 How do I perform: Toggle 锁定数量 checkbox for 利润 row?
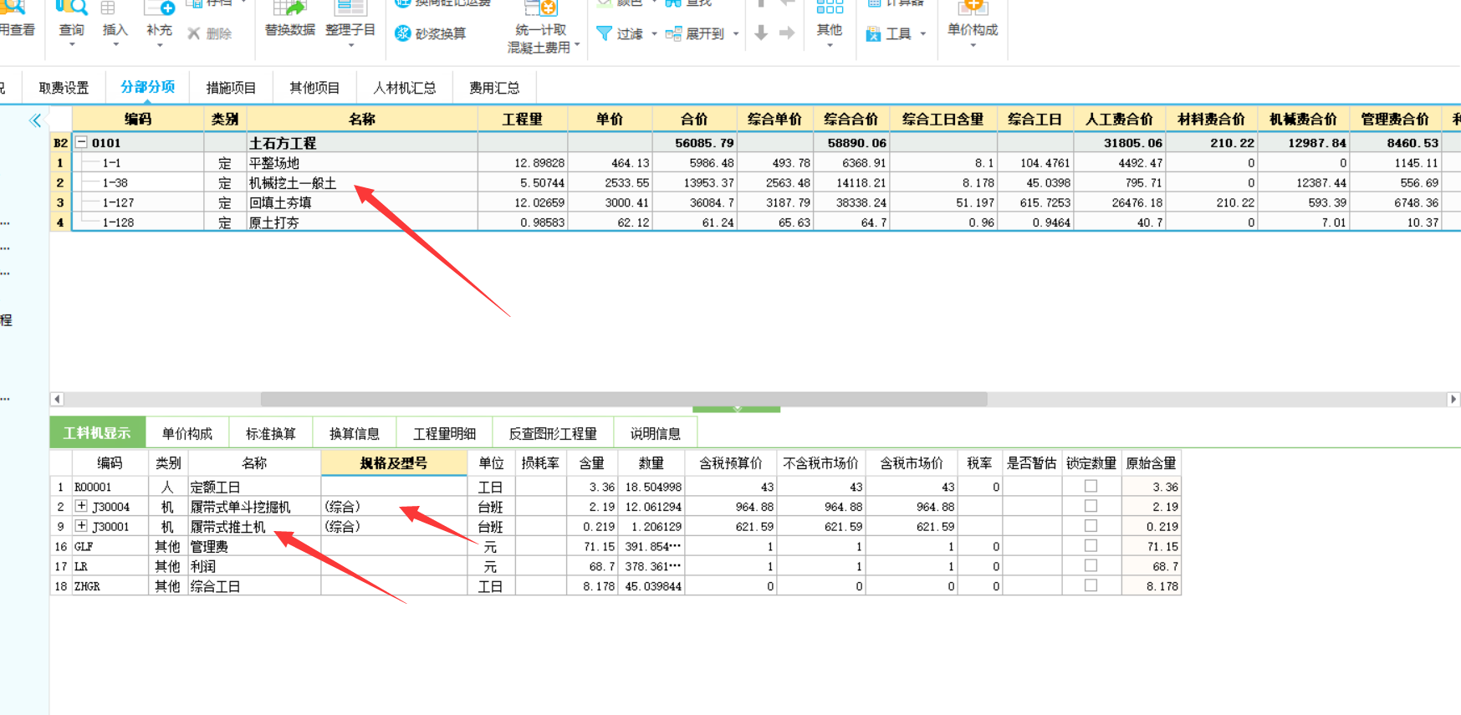click(1091, 566)
